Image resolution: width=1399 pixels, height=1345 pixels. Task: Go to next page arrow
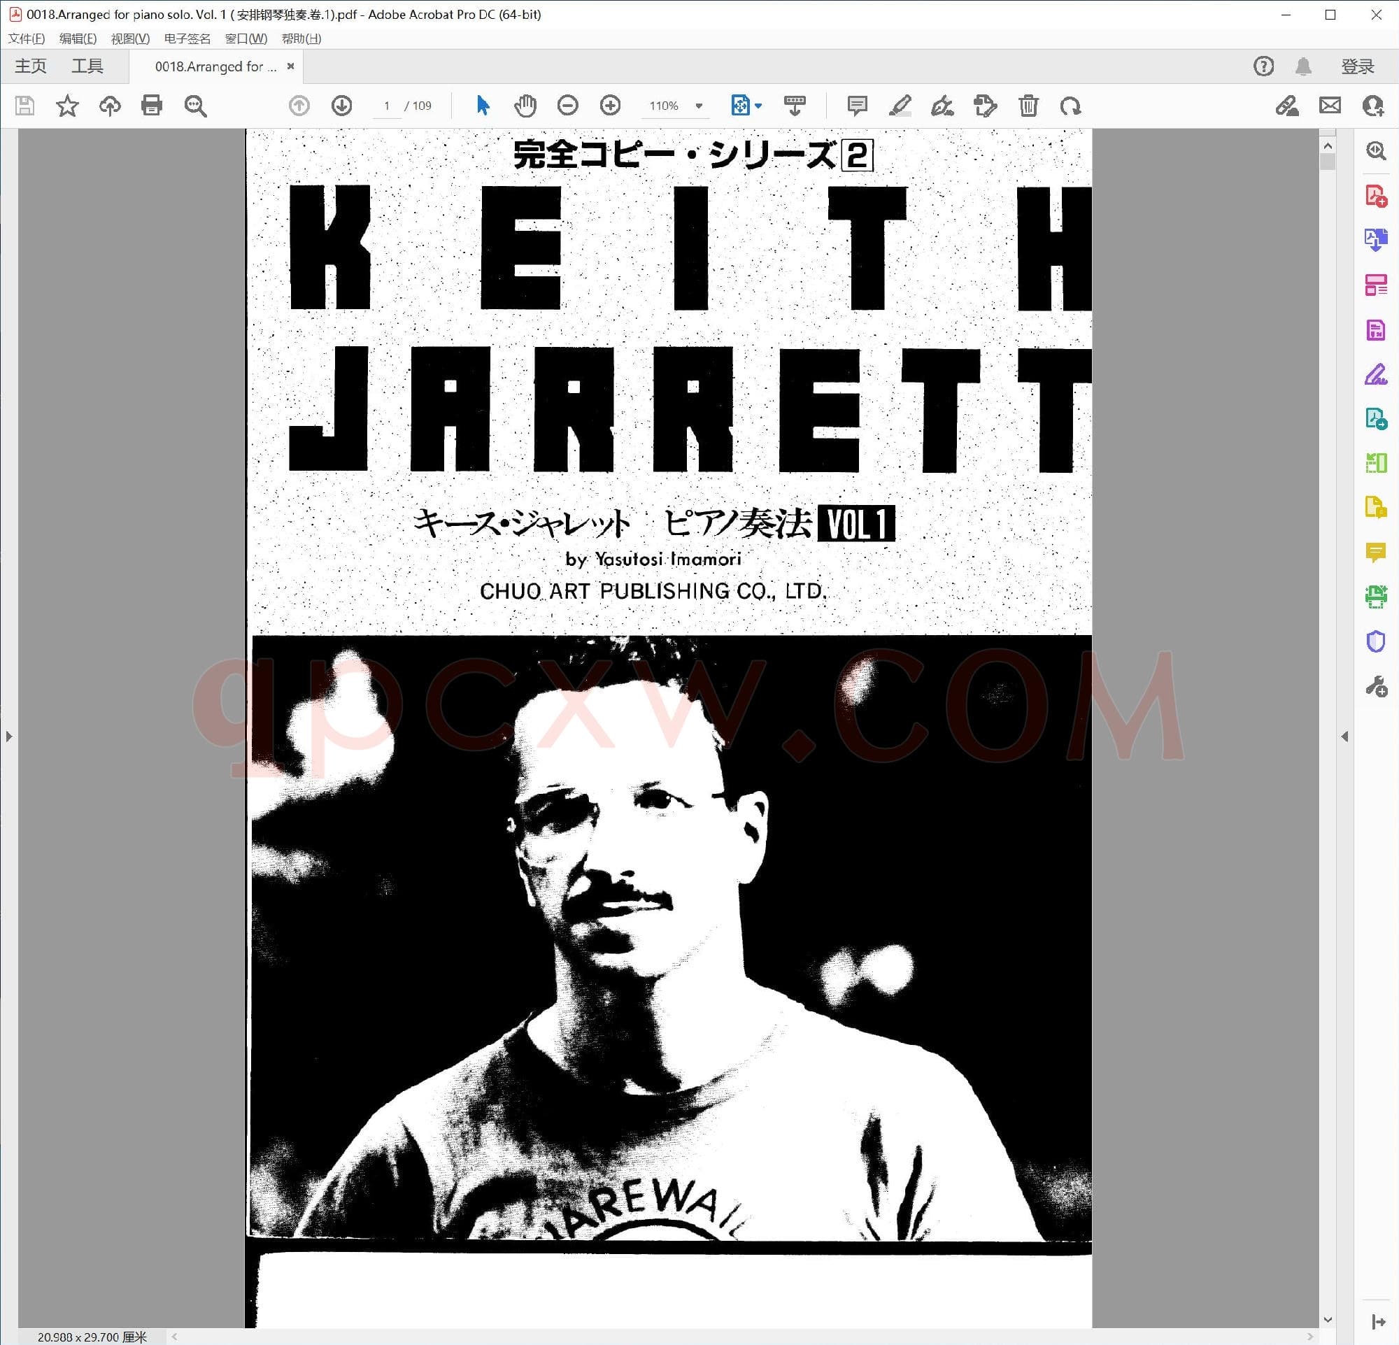[x=342, y=106]
